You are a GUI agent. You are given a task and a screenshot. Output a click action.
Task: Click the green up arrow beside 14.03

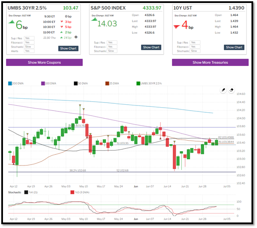tap(94, 19)
